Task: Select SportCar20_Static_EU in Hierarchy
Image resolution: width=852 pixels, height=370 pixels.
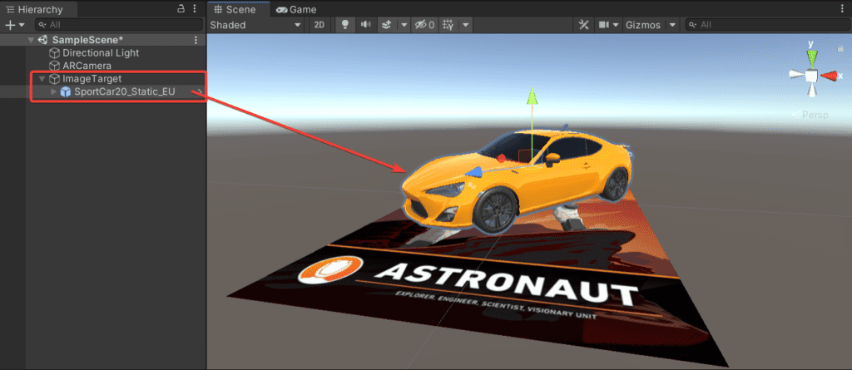Action: [125, 91]
